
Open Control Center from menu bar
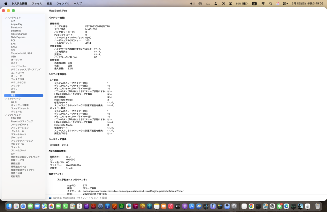click(x=285, y=4)
